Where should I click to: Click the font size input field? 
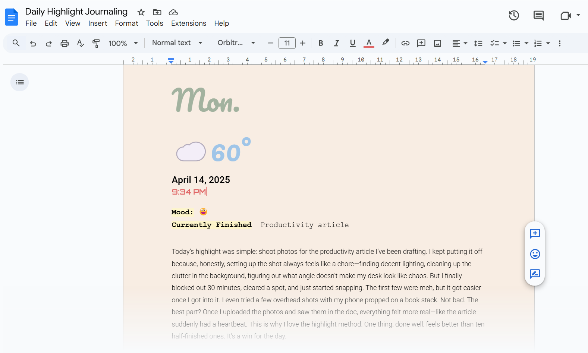[287, 43]
